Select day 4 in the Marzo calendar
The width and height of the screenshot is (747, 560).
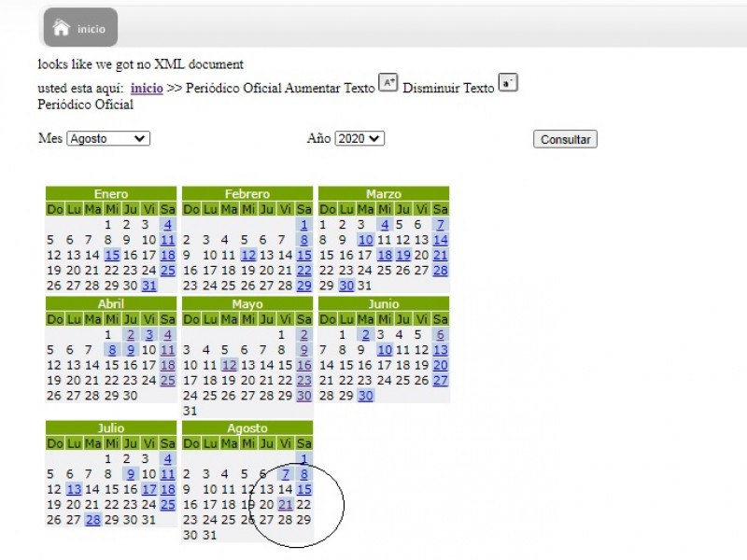[x=384, y=224]
